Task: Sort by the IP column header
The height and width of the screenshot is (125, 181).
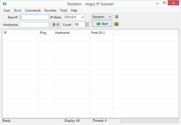Action: [20, 33]
